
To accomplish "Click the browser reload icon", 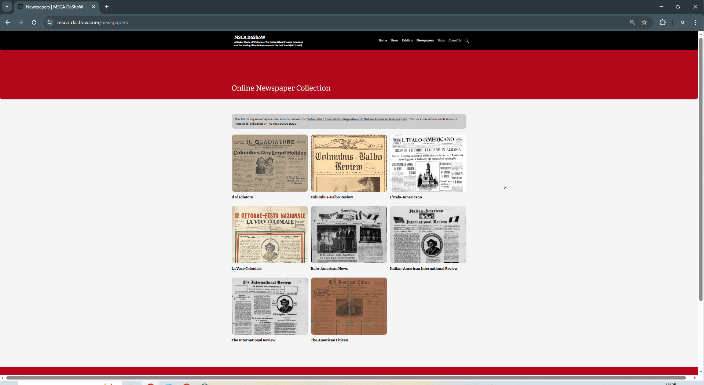I will click(34, 22).
